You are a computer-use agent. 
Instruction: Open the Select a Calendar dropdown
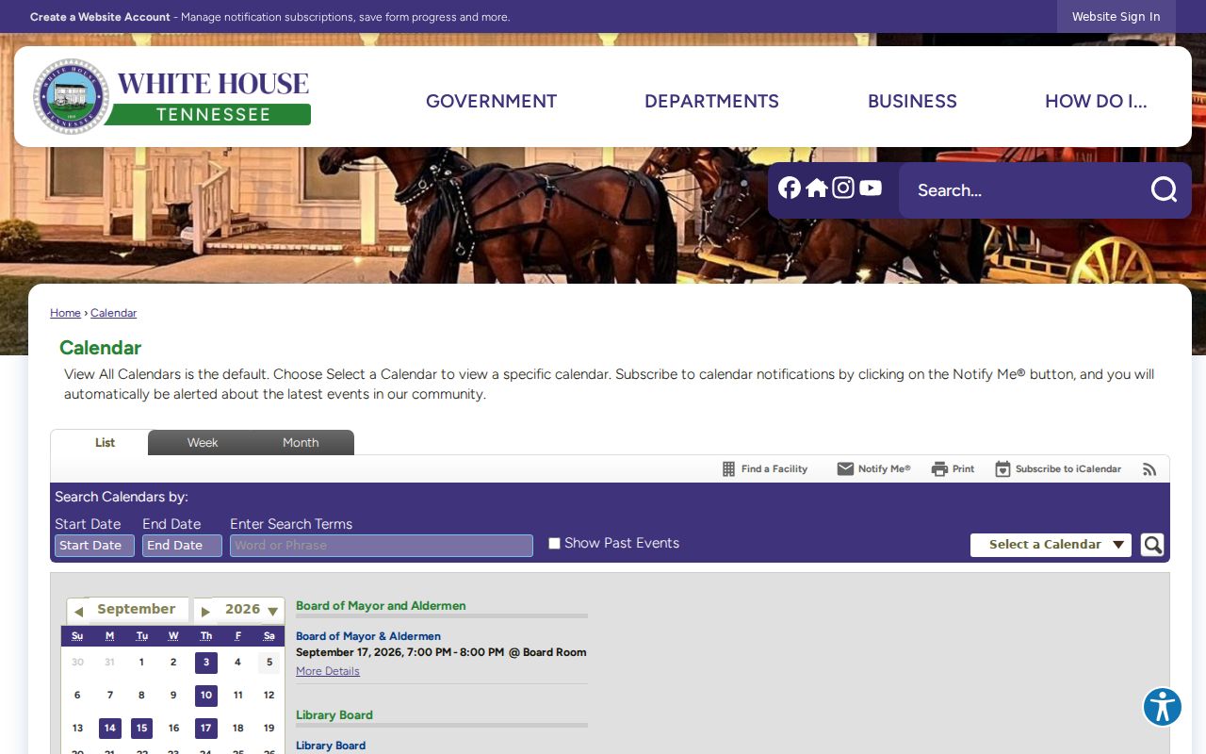1051,545
